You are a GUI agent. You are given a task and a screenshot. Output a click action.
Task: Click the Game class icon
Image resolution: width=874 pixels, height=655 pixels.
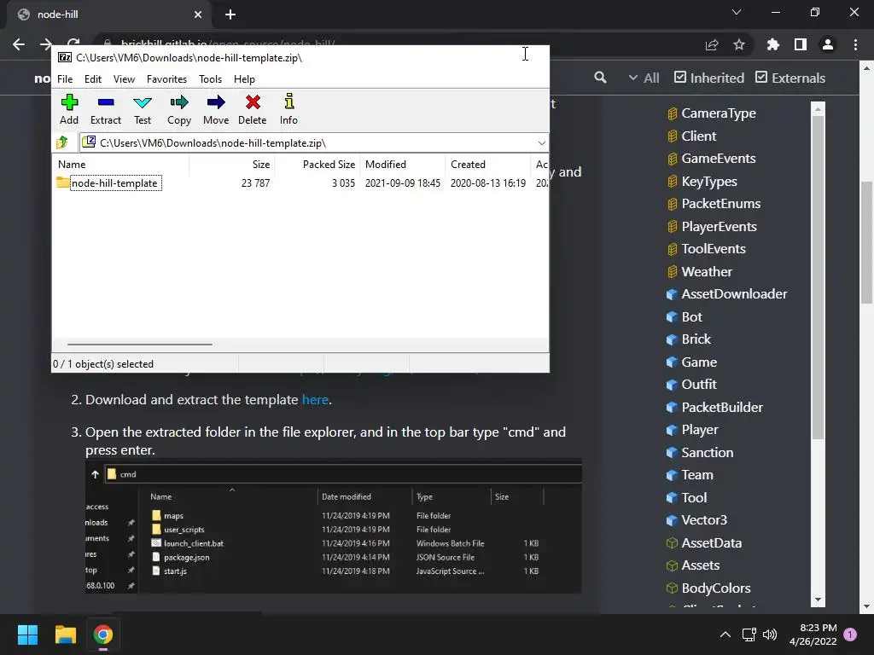click(672, 362)
